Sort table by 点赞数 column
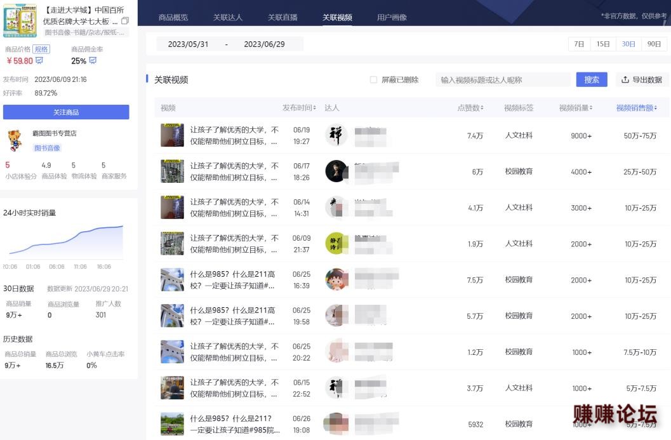 pos(470,108)
